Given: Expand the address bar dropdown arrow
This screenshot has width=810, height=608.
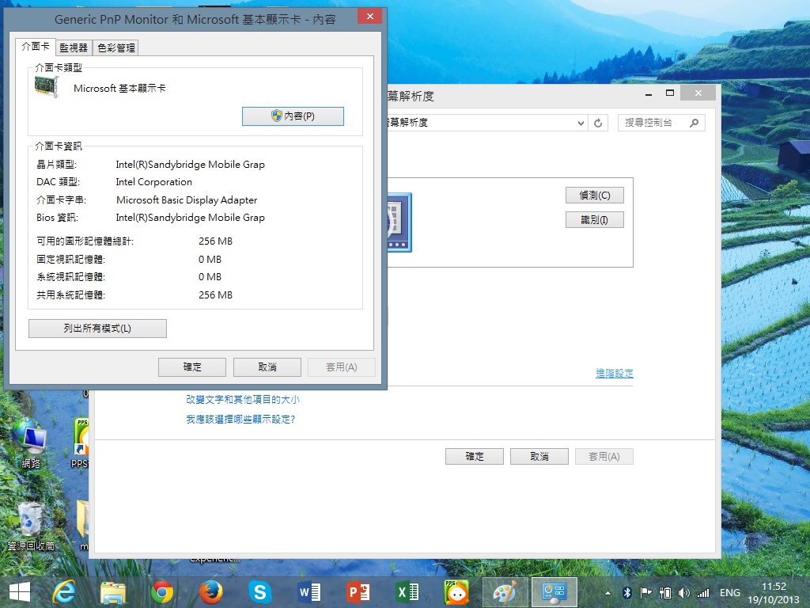Looking at the screenshot, I should (x=581, y=123).
